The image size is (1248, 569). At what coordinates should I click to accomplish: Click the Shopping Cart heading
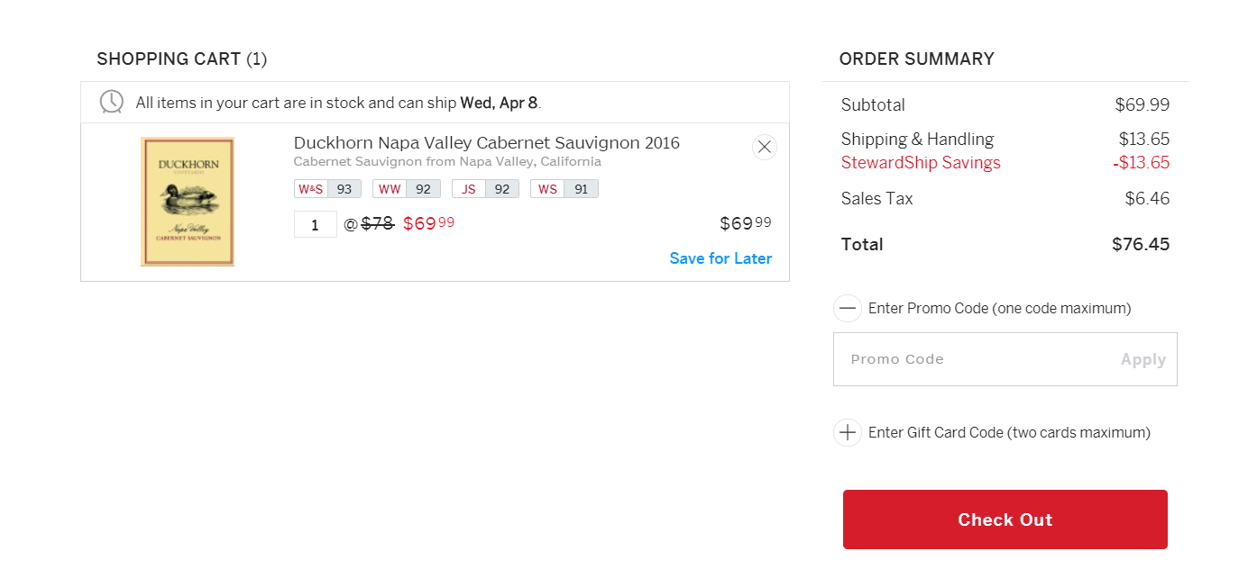click(x=182, y=59)
